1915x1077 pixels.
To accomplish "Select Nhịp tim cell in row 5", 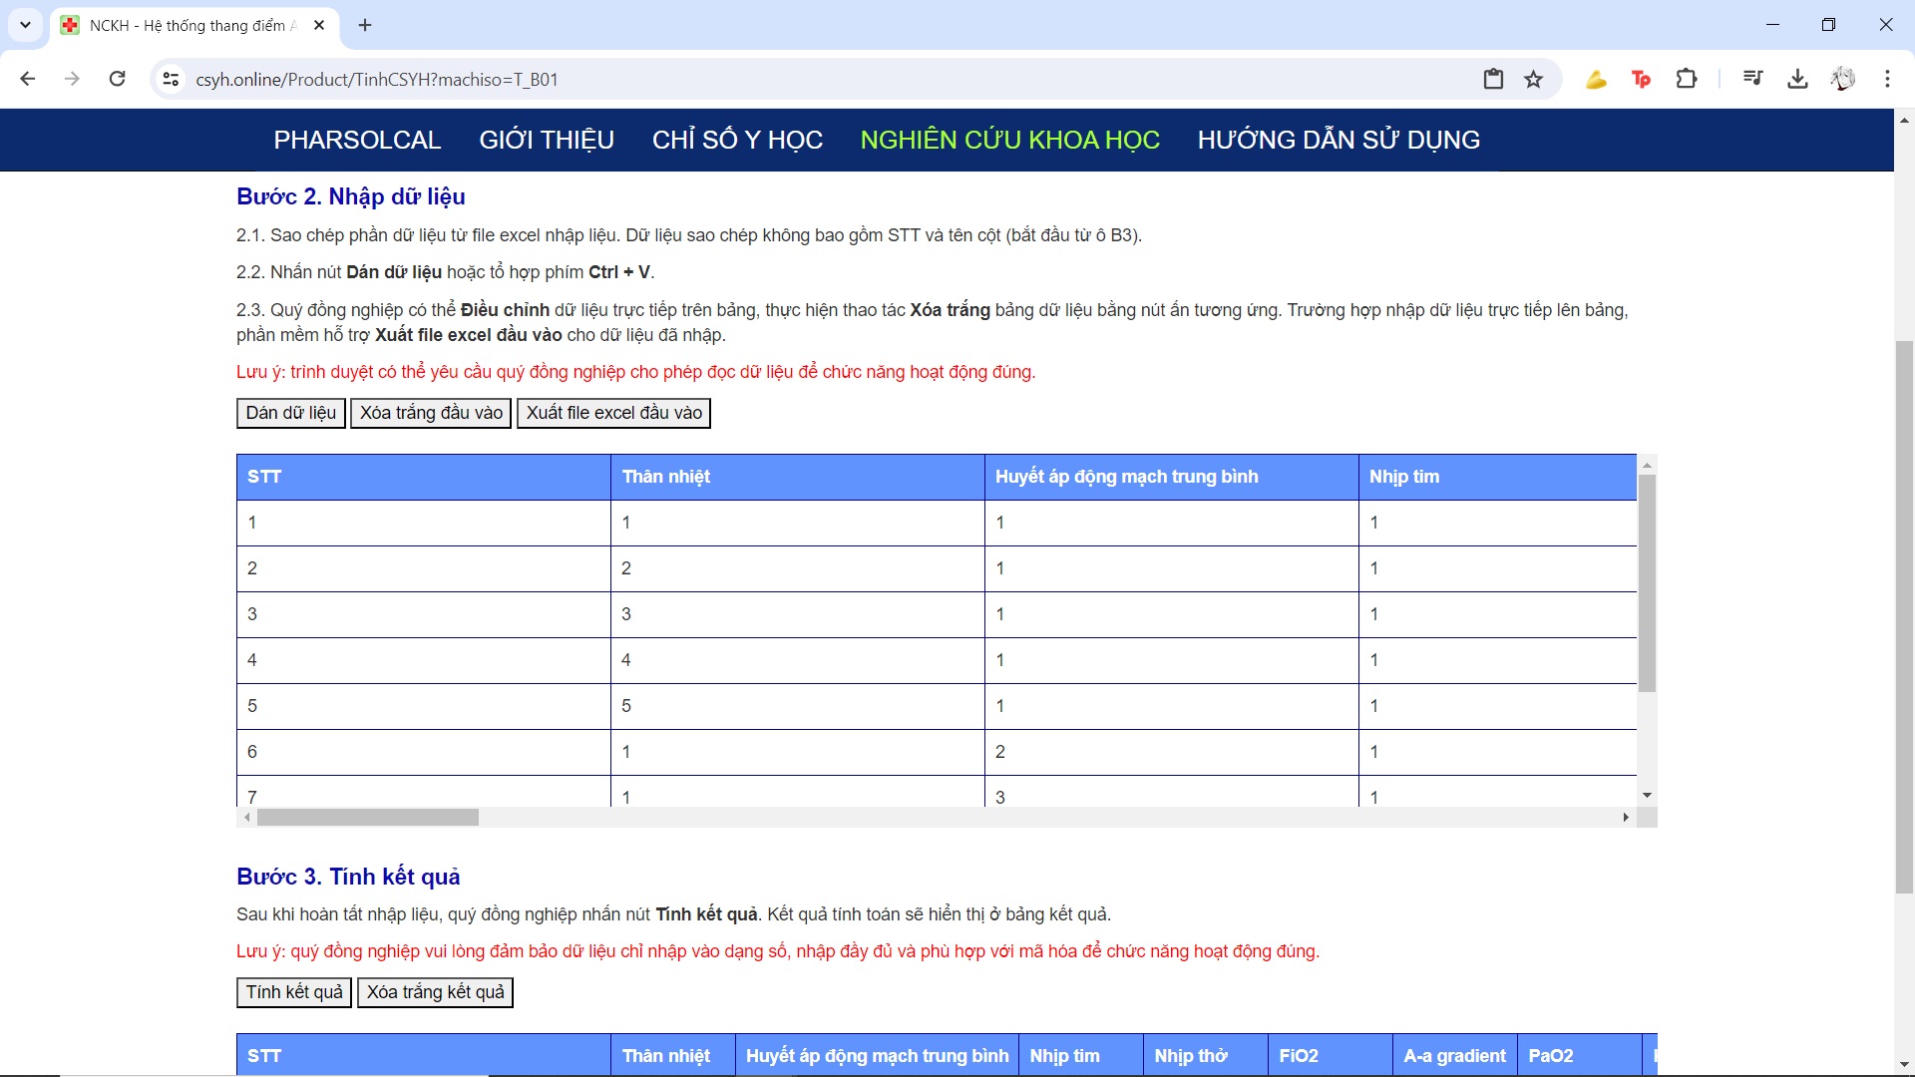I will point(1497,706).
